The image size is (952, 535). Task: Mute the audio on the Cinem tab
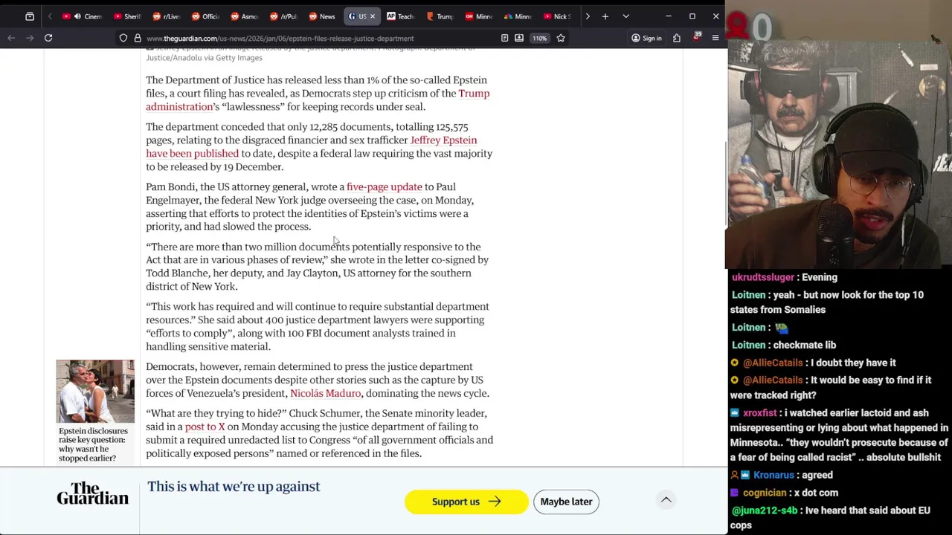[77, 16]
